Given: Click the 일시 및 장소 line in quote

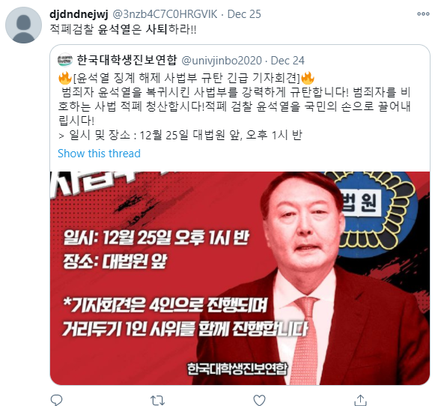Looking at the screenshot, I should (180, 135).
